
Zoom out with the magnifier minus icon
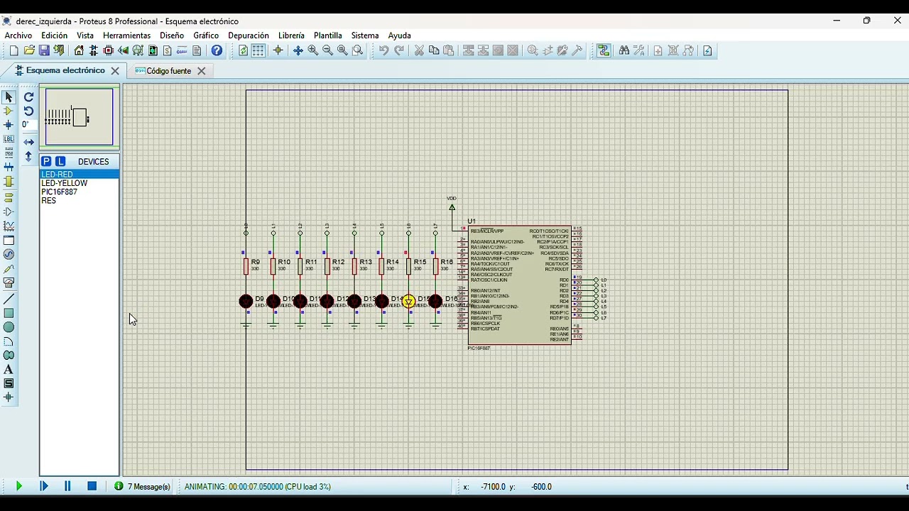[x=328, y=50]
